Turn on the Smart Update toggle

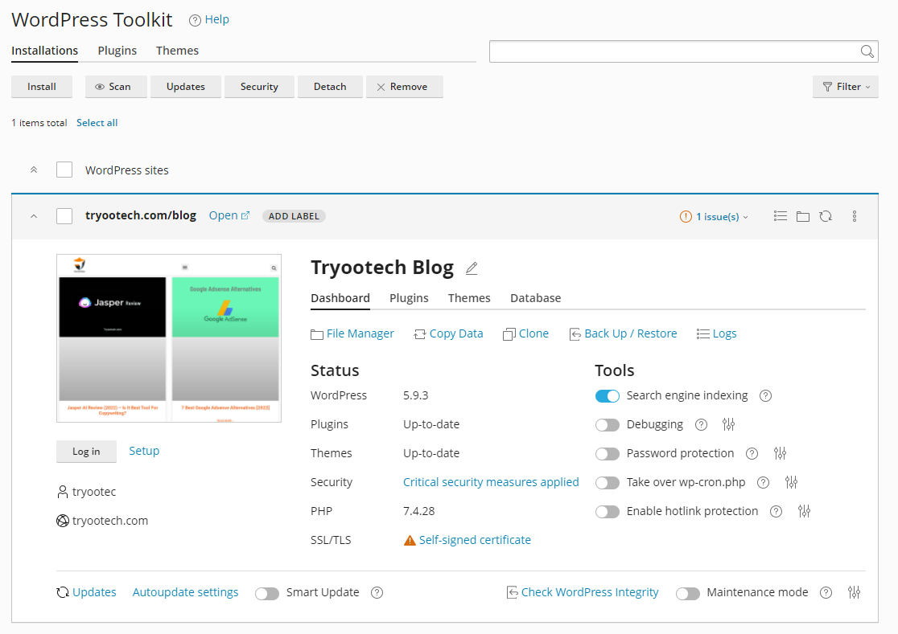(x=267, y=593)
